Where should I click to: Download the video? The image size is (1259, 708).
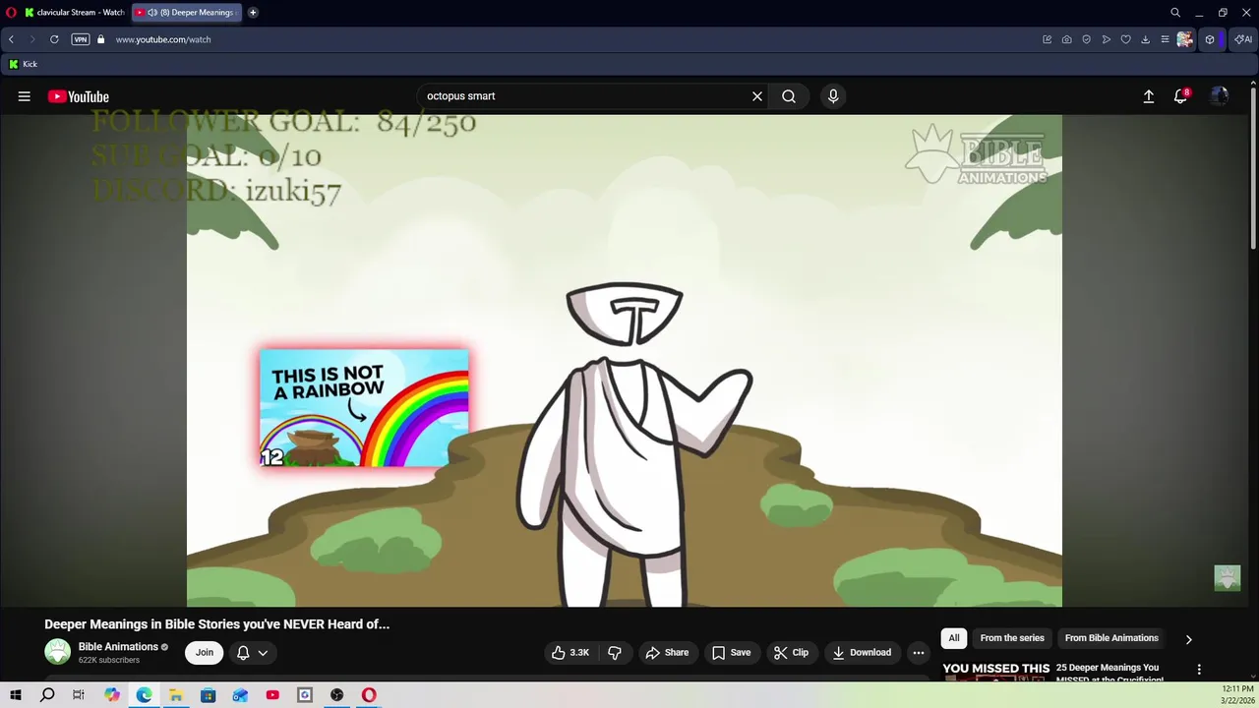coord(862,652)
